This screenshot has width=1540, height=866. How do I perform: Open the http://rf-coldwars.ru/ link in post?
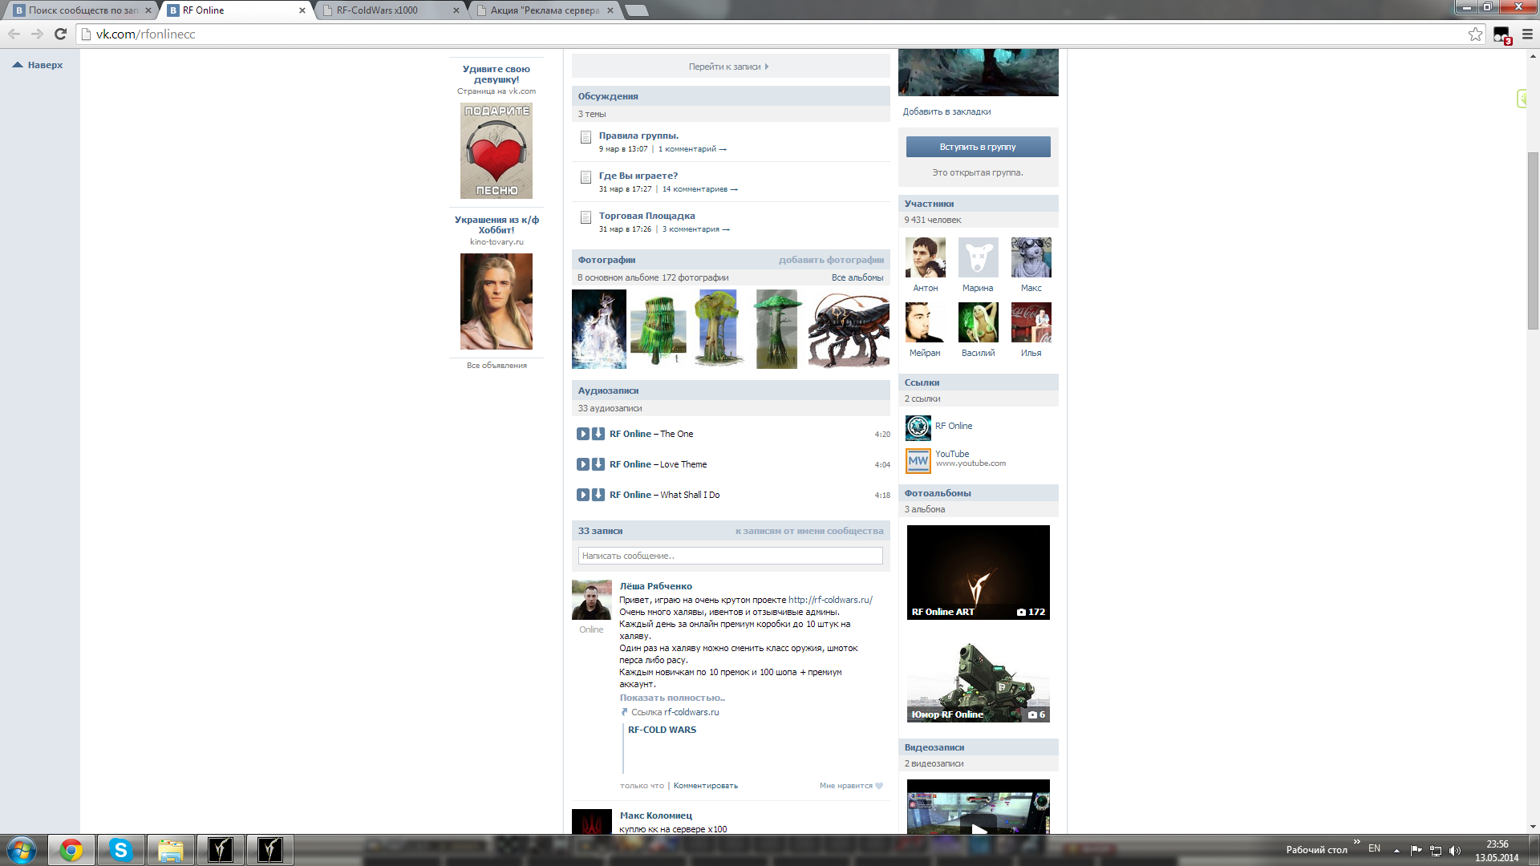tap(830, 600)
